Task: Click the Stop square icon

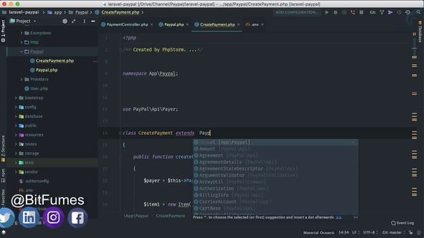Action: point(361,13)
